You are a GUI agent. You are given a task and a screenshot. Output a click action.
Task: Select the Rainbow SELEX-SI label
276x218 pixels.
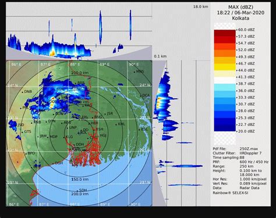click(231, 193)
